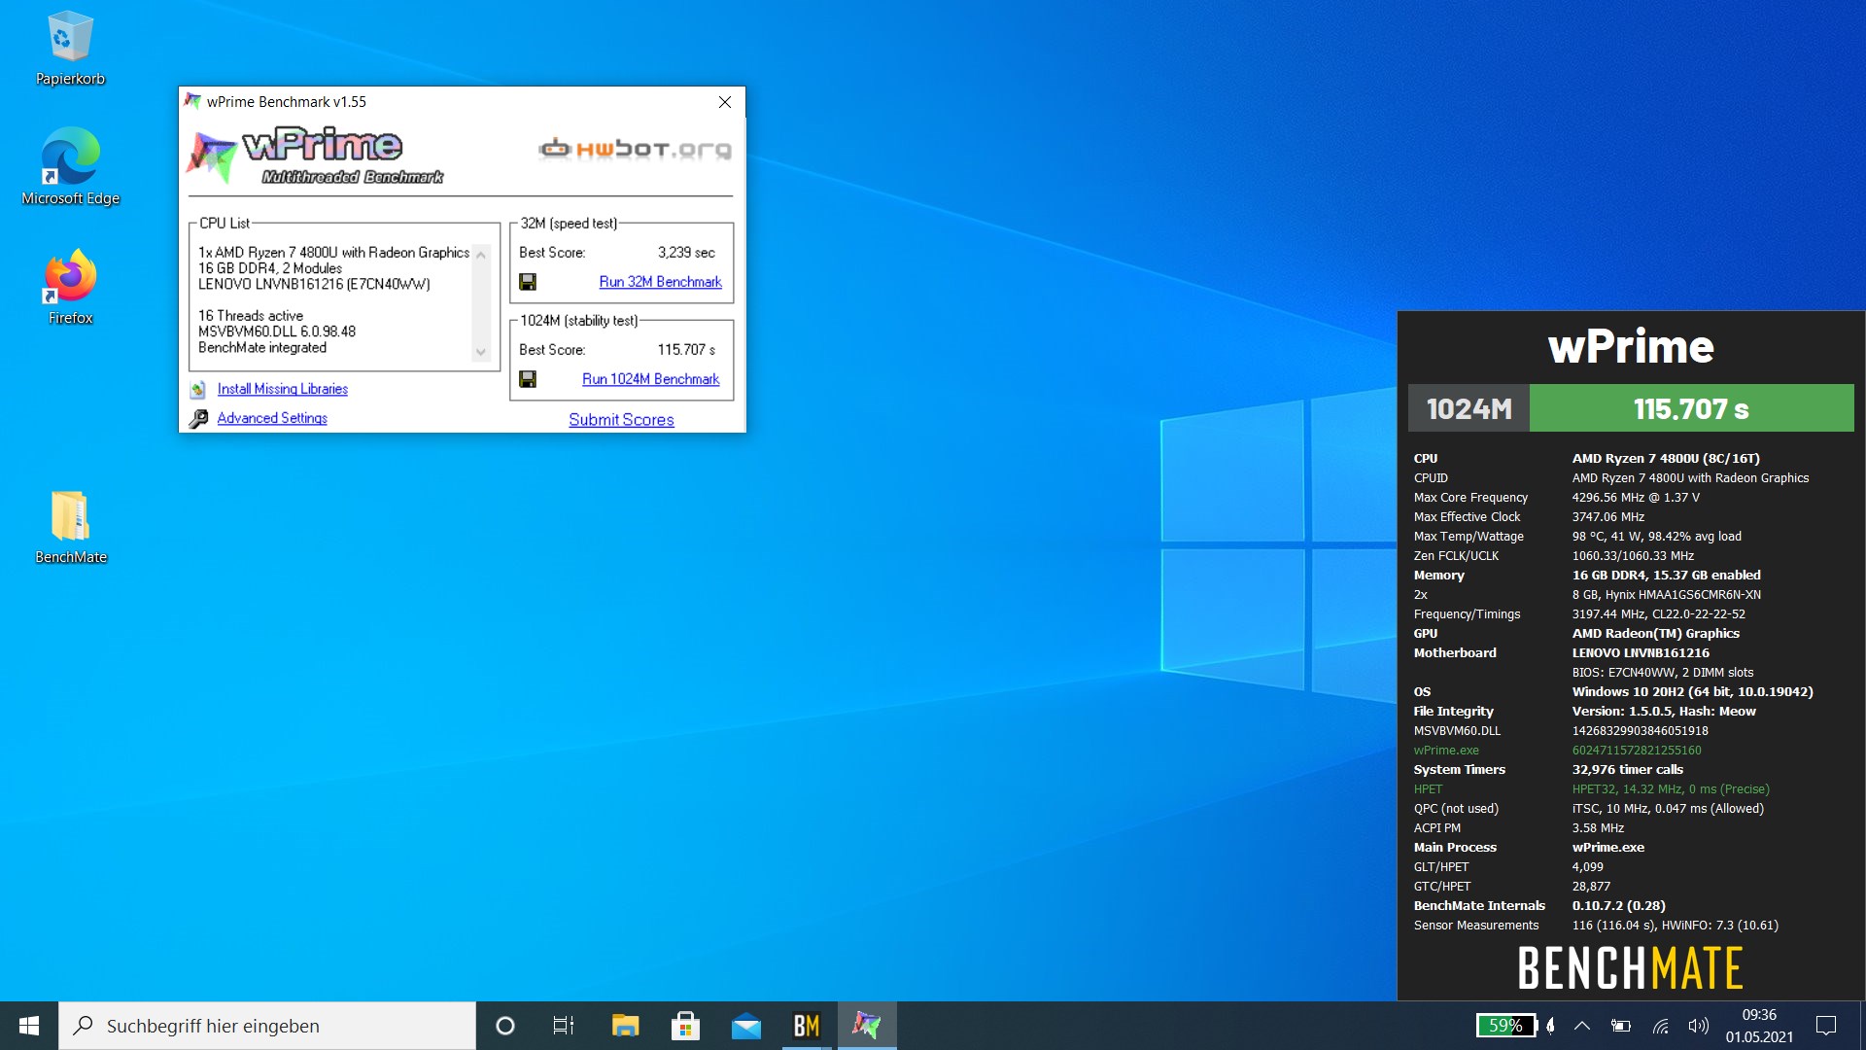Switch to wPrime in the taskbar

point(867,1026)
